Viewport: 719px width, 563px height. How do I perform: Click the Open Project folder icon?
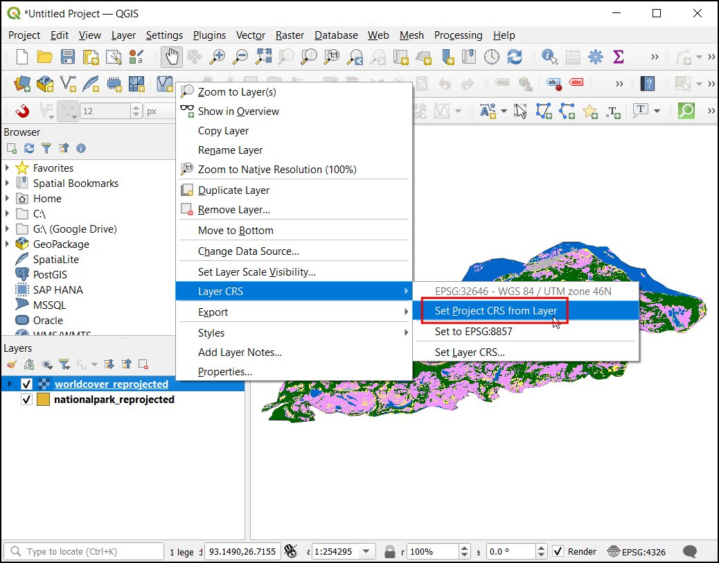pos(45,57)
